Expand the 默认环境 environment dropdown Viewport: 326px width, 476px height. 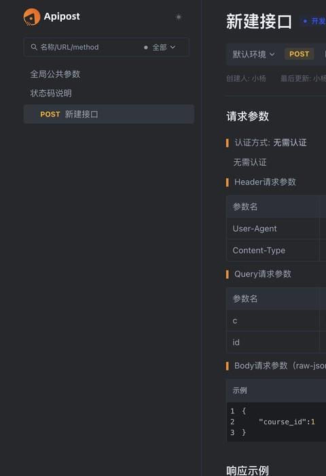(253, 54)
